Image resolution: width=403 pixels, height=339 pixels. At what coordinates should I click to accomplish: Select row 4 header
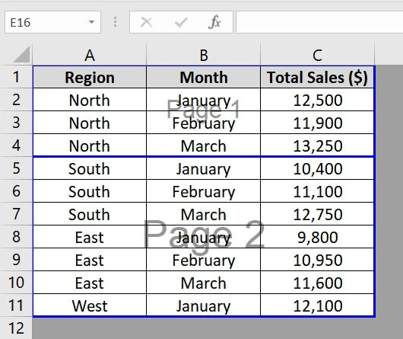point(16,146)
